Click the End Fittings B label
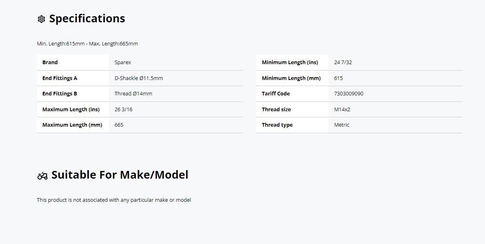 pyautogui.click(x=60, y=94)
